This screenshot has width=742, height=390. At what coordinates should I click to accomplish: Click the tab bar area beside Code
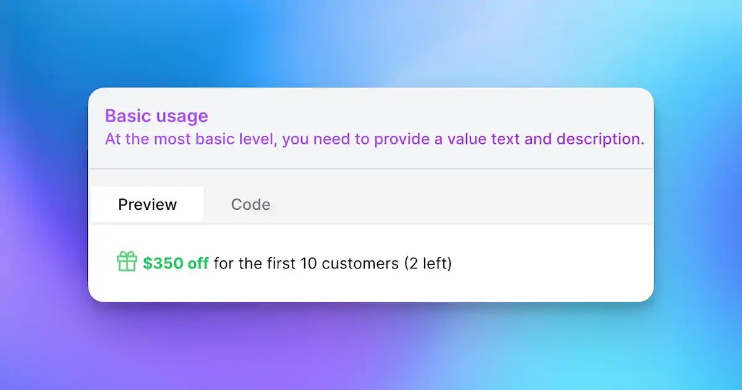coord(433,204)
